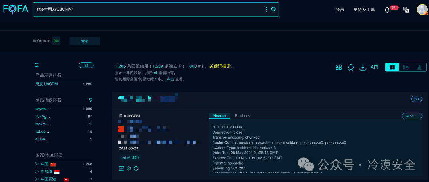The image size is (429, 182).
Task: Filter by fingerprint xqvmx…
Action: 43,109
